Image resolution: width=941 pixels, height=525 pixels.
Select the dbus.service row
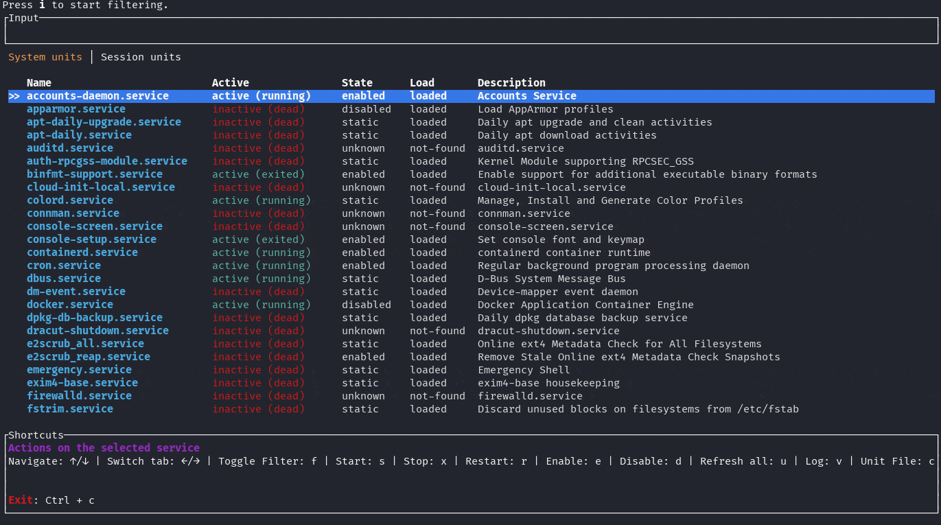(x=63, y=278)
